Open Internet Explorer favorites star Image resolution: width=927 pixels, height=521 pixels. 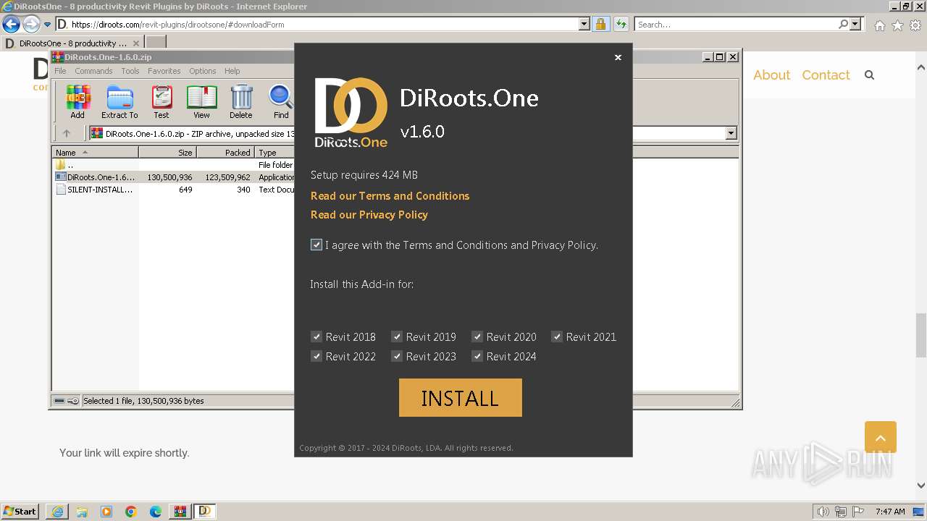click(897, 25)
